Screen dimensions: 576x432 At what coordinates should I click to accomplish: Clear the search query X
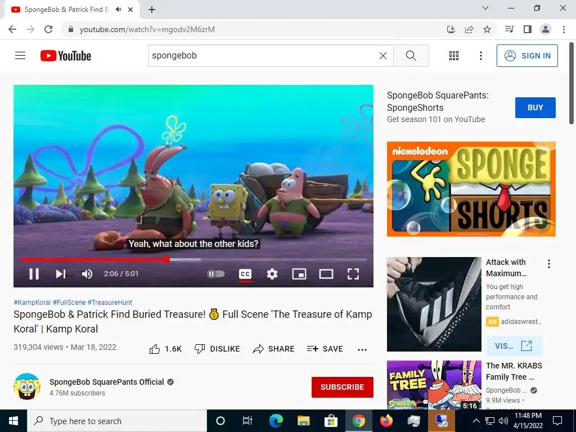[x=382, y=56]
